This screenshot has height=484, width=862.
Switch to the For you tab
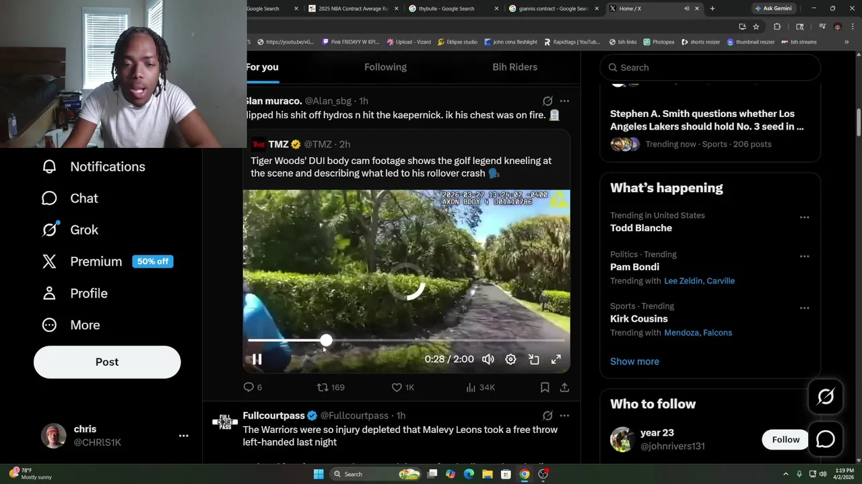click(x=262, y=67)
